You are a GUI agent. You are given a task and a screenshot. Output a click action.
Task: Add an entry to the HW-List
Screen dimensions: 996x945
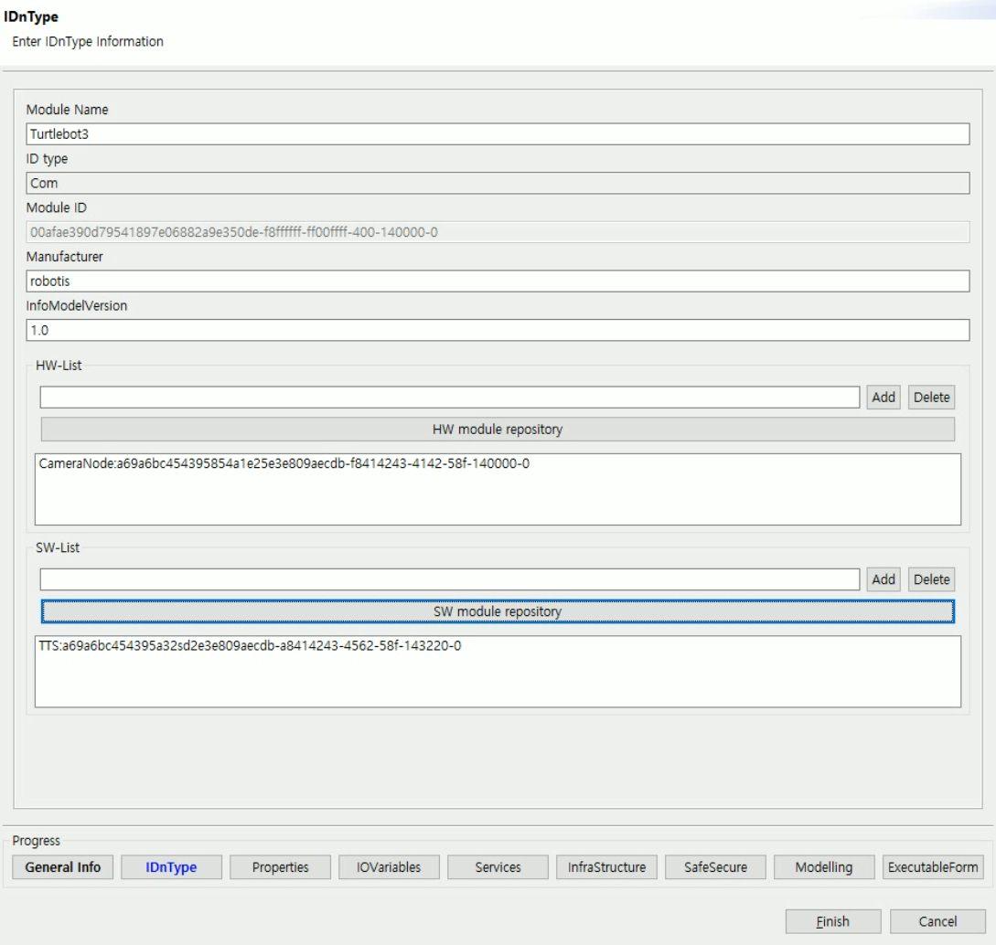click(x=883, y=397)
